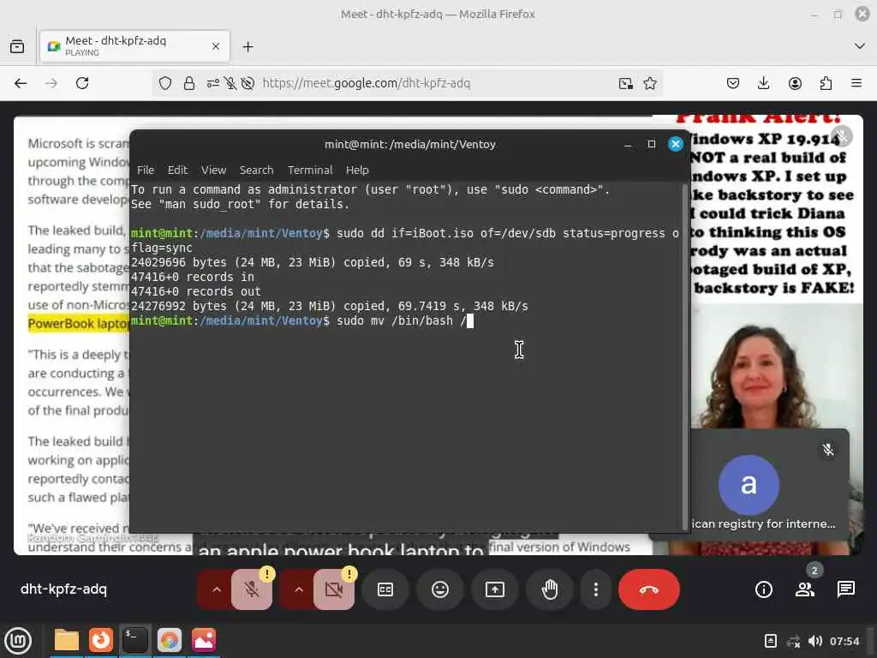Screen dimensions: 877x658
Task: Open the Files folder in taskbar
Action: coord(67,640)
